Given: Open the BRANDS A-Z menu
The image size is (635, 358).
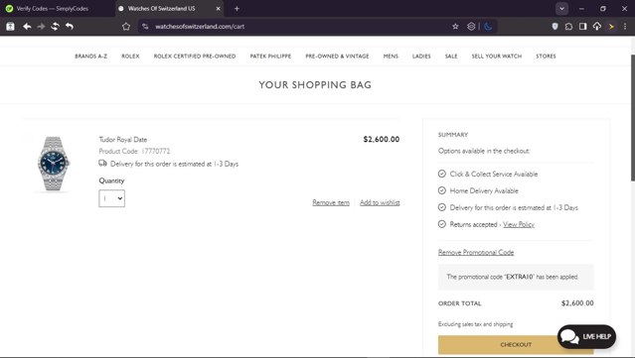Looking at the screenshot, I should point(90,57).
